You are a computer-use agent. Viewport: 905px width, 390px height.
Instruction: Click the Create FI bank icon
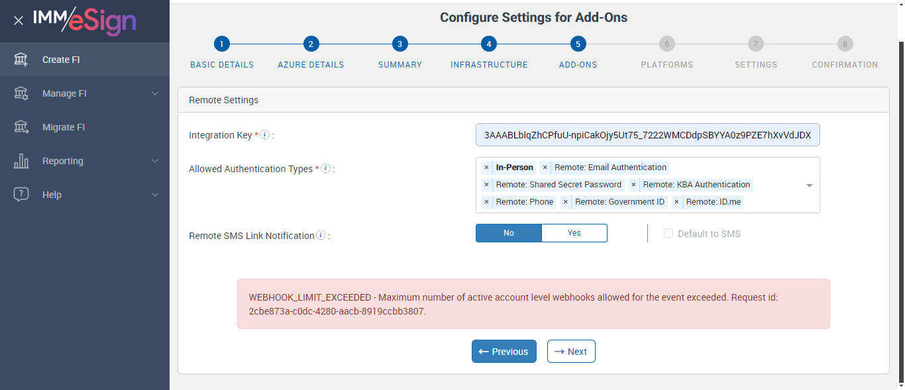coord(21,60)
